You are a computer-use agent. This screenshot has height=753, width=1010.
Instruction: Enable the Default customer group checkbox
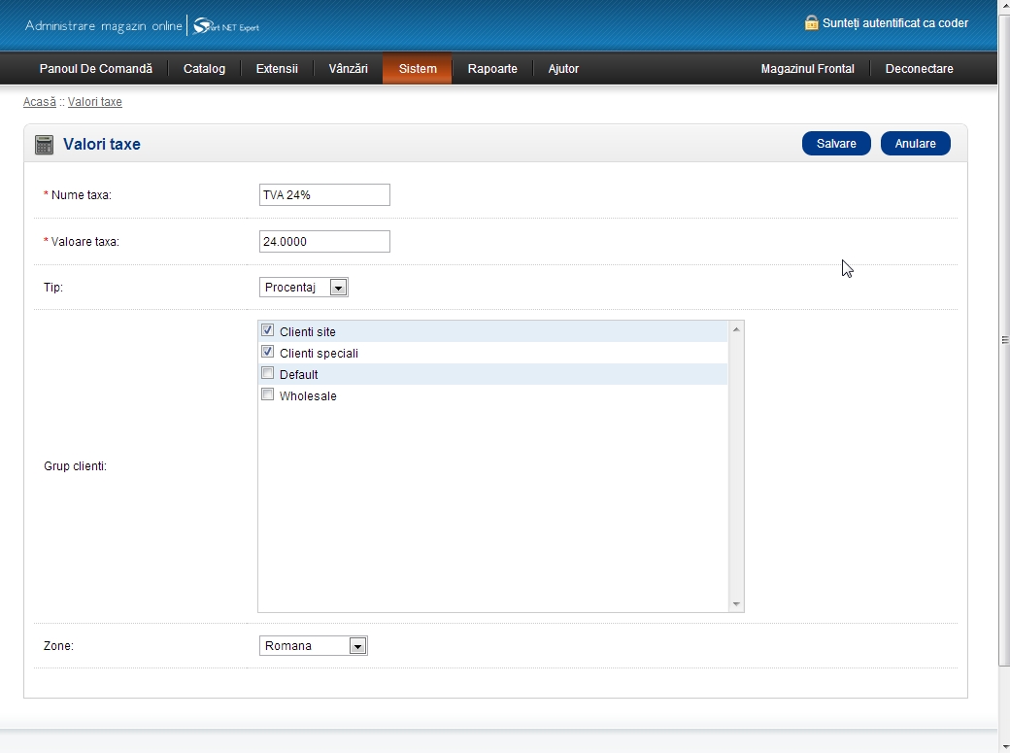268,374
